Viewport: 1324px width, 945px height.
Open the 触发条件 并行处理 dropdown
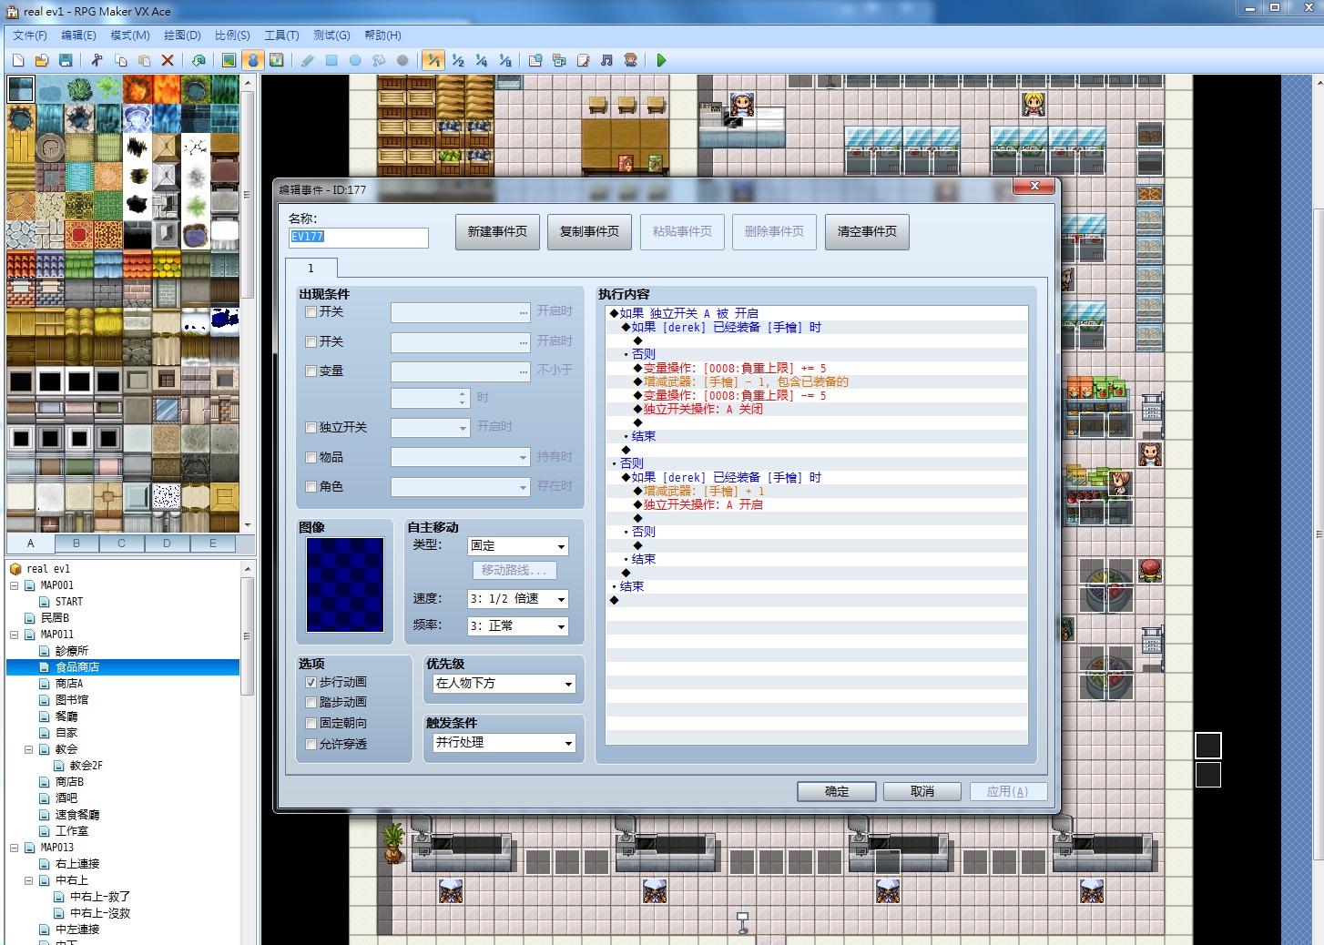click(504, 743)
